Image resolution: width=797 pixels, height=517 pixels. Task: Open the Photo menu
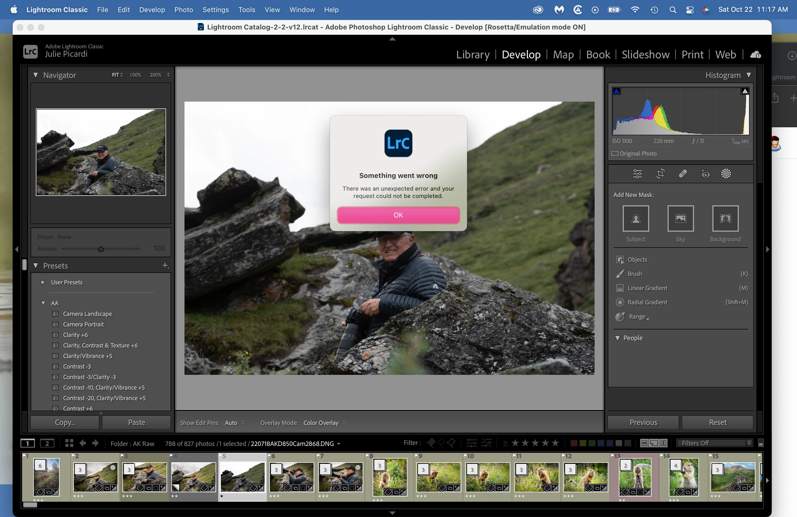click(183, 10)
